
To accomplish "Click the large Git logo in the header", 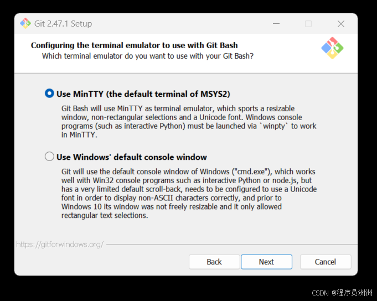I will tap(332, 48).
